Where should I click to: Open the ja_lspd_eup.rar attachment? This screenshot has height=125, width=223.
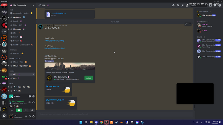(x=53, y=86)
